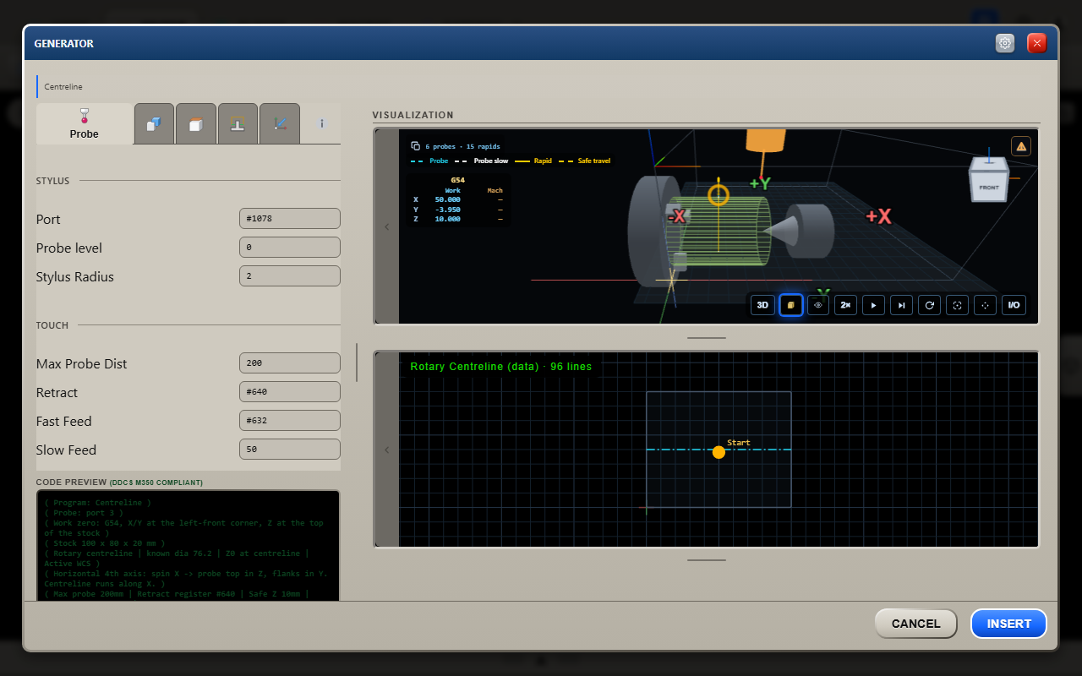Toggle the I/O button
The image size is (1082, 676).
(1014, 305)
